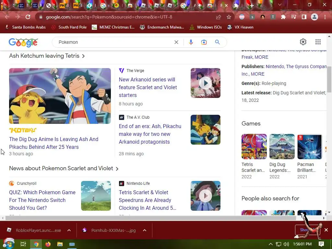This screenshot has height=249, width=332.
Task: Open Chrome's three-dot menu
Action: (325, 17)
